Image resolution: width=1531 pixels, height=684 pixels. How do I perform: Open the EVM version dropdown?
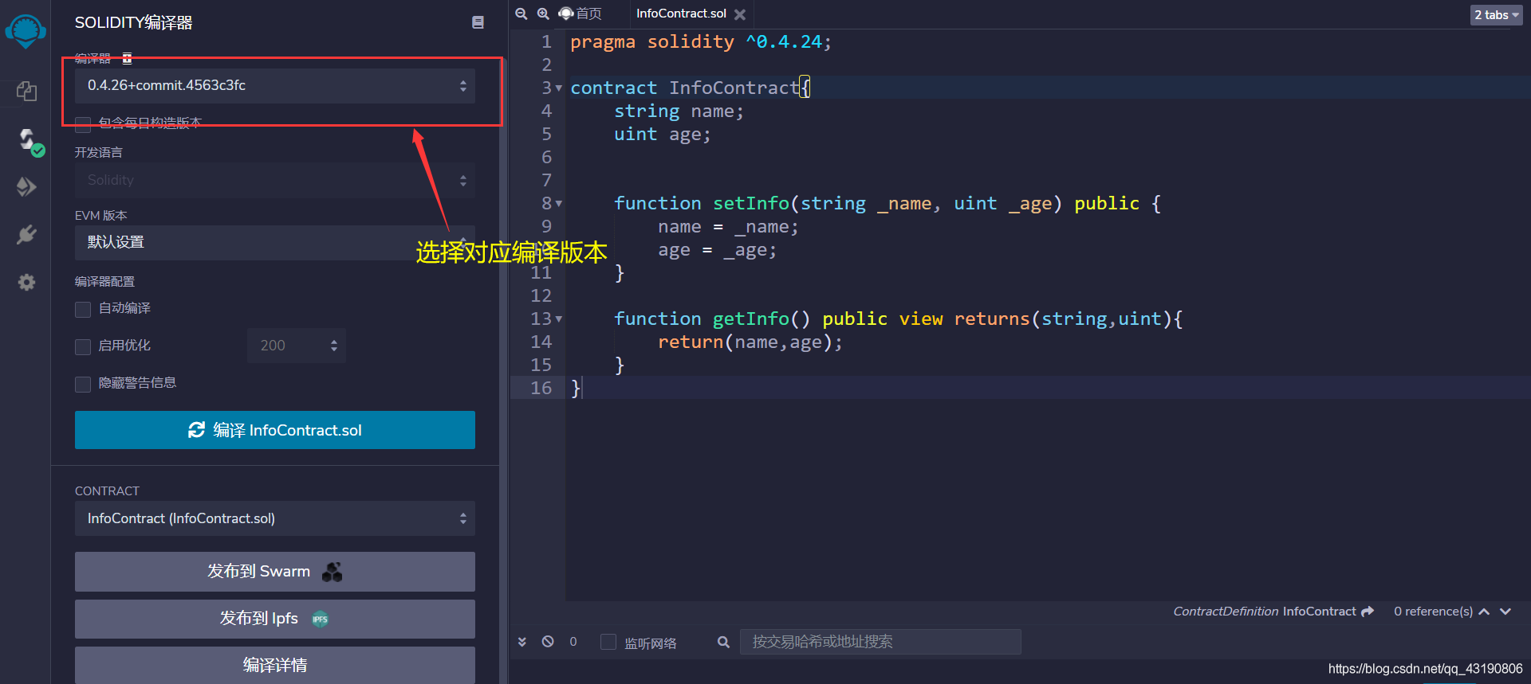tap(275, 243)
